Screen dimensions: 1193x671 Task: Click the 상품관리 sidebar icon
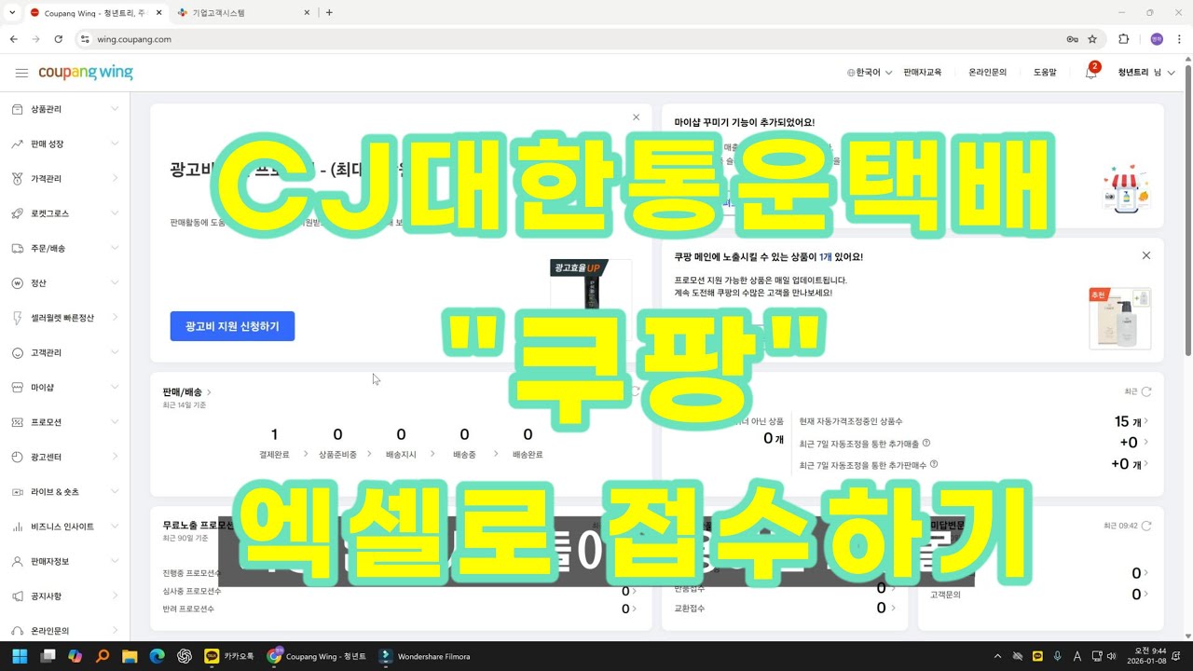[18, 109]
